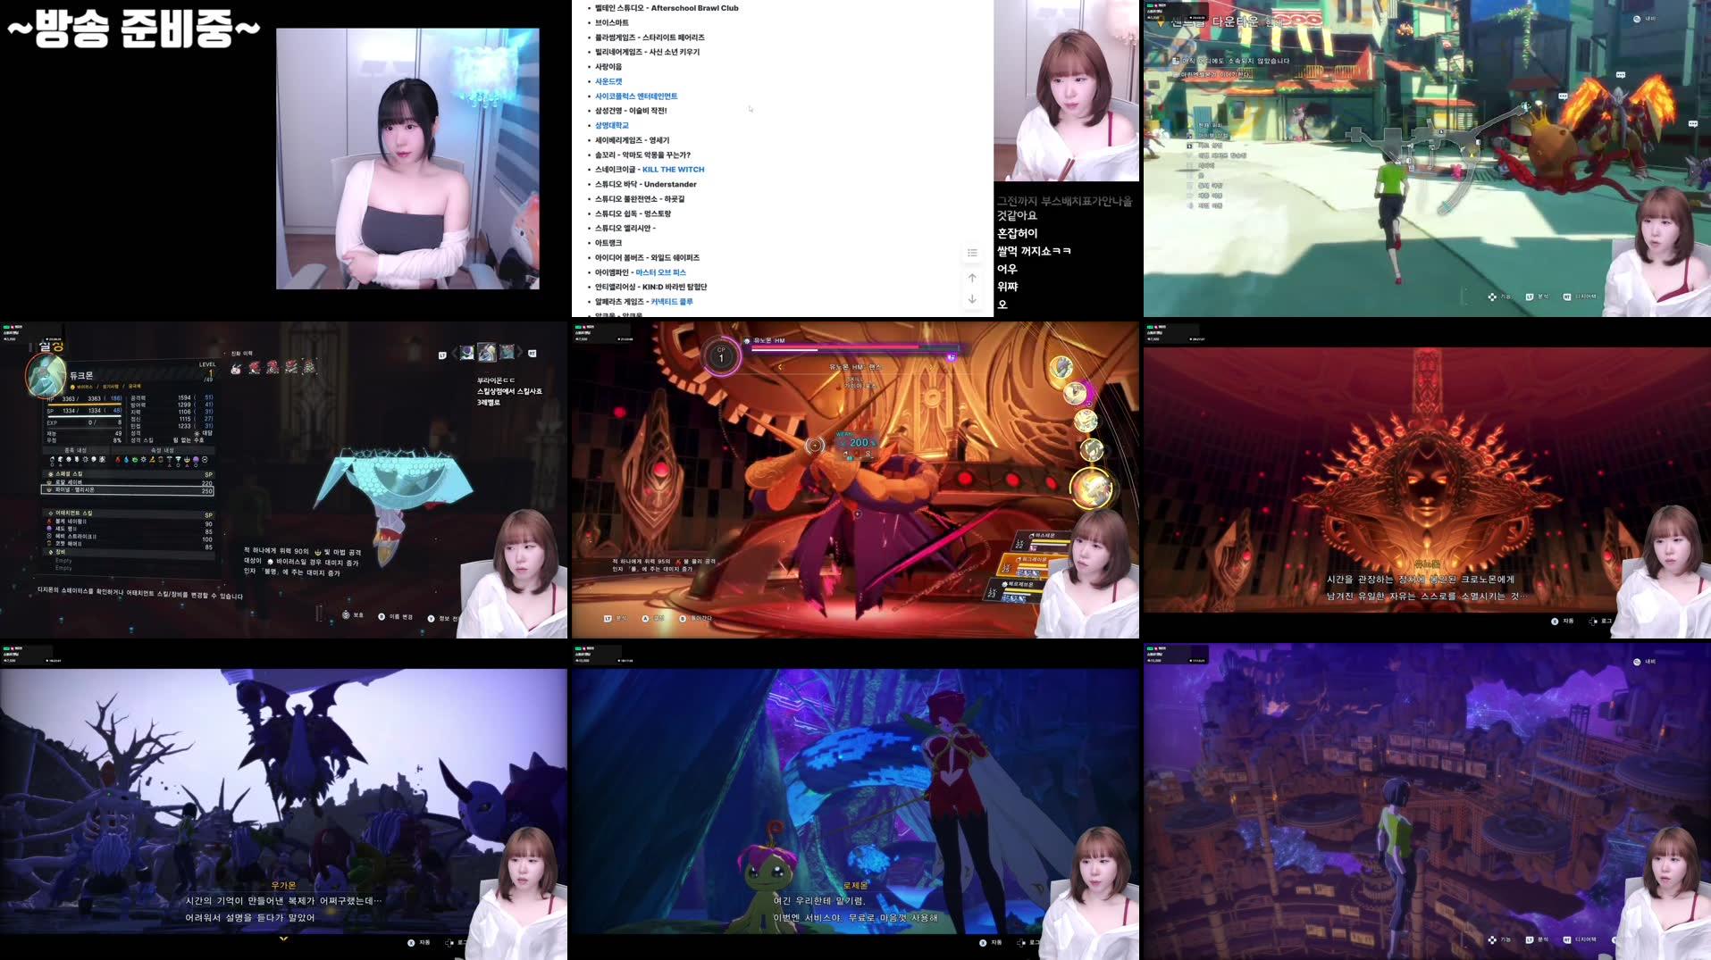Viewport: 1711px width, 960px height.
Task: Click the 듀크몬 round portrait
Action: (x=46, y=375)
